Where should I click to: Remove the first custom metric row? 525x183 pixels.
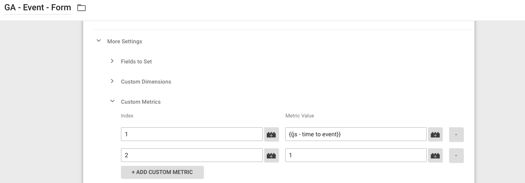pyautogui.click(x=456, y=135)
